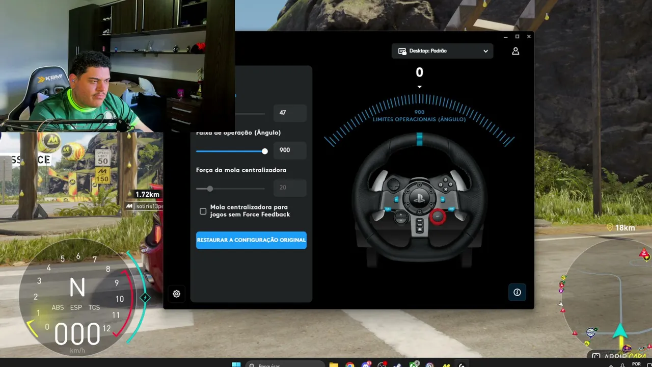Open the G HUB settings gear

tap(176, 294)
